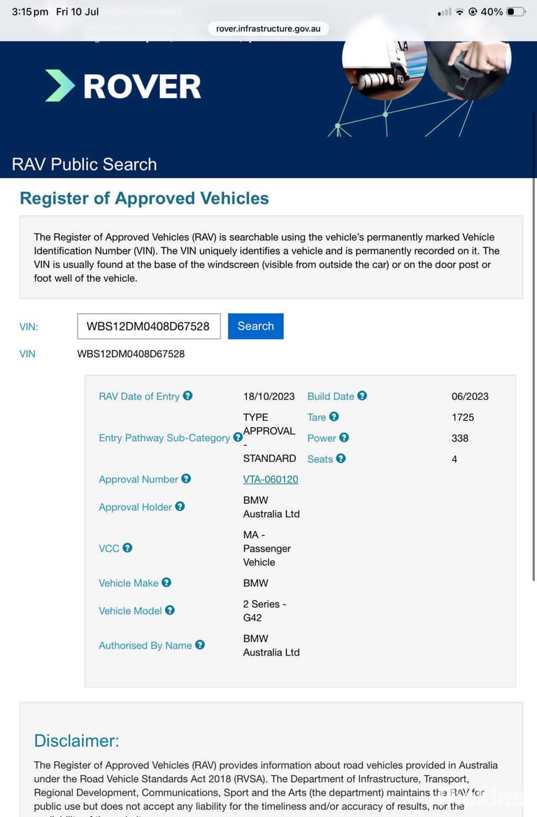Viewport: 537px width, 817px height.
Task: Tap the rover.infrastructure.gov.au address bar
Action: click(x=268, y=29)
